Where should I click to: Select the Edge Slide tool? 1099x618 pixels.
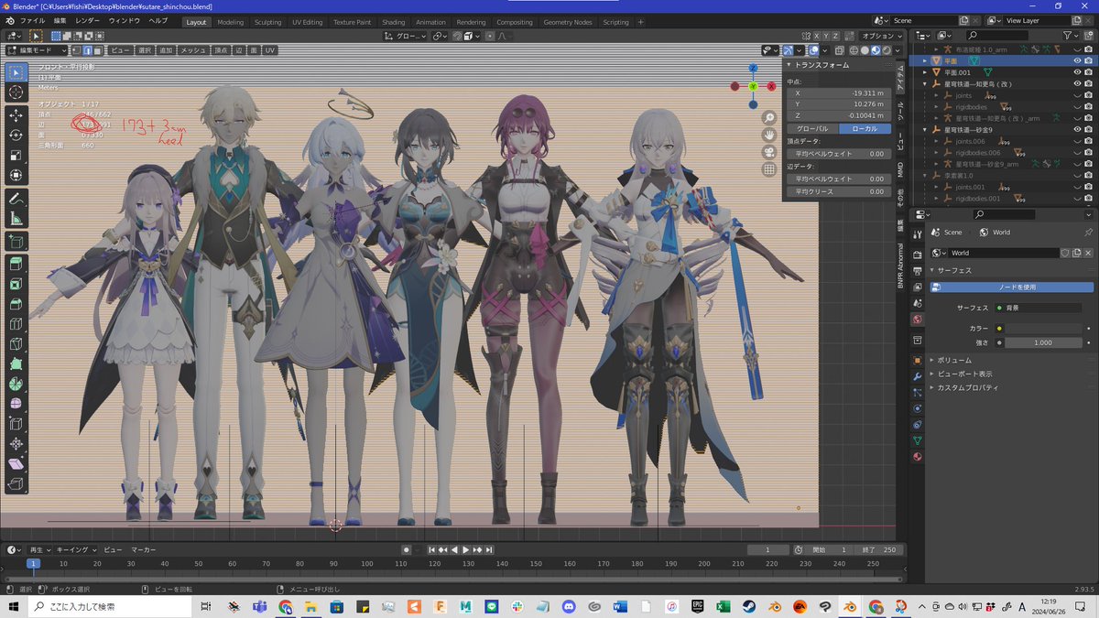click(16, 424)
